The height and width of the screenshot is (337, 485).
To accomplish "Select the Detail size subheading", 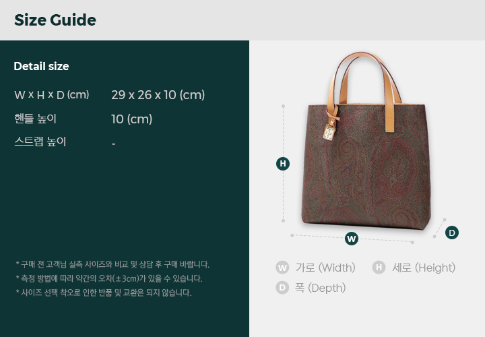I will point(41,66).
